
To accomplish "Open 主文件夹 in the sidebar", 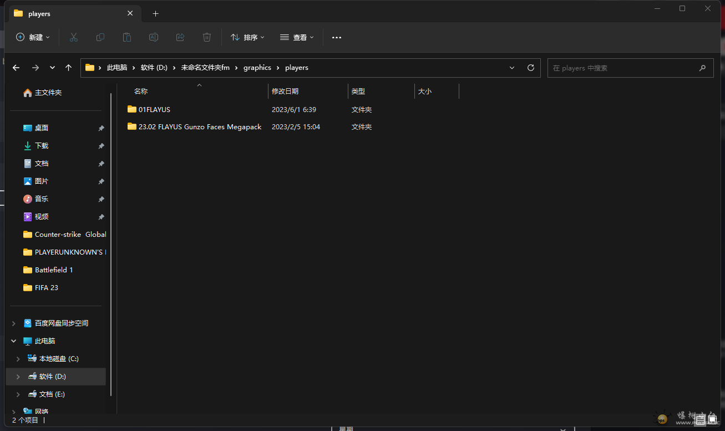I will tap(43, 93).
